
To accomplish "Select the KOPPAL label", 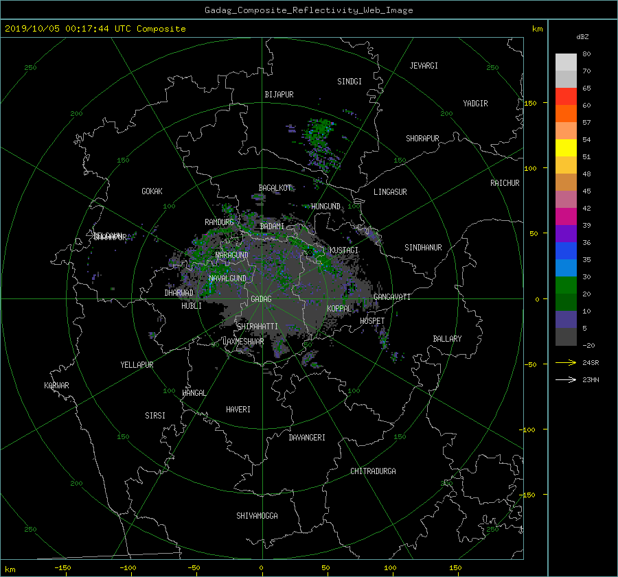I will pos(339,309).
